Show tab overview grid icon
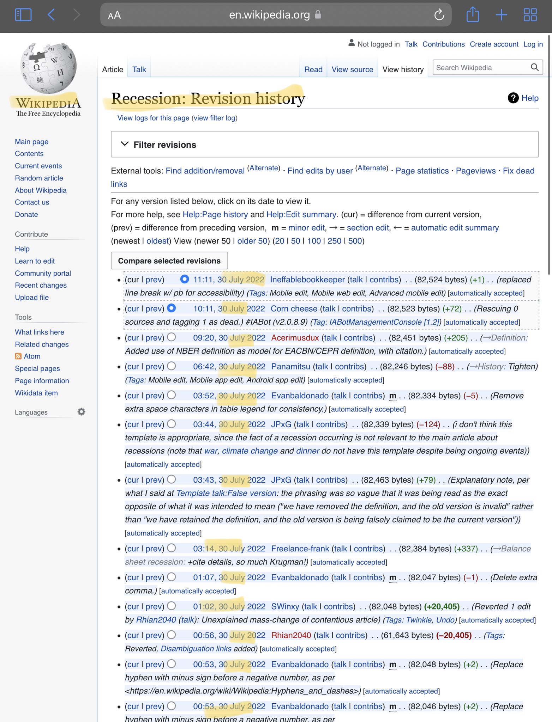 [x=530, y=15]
